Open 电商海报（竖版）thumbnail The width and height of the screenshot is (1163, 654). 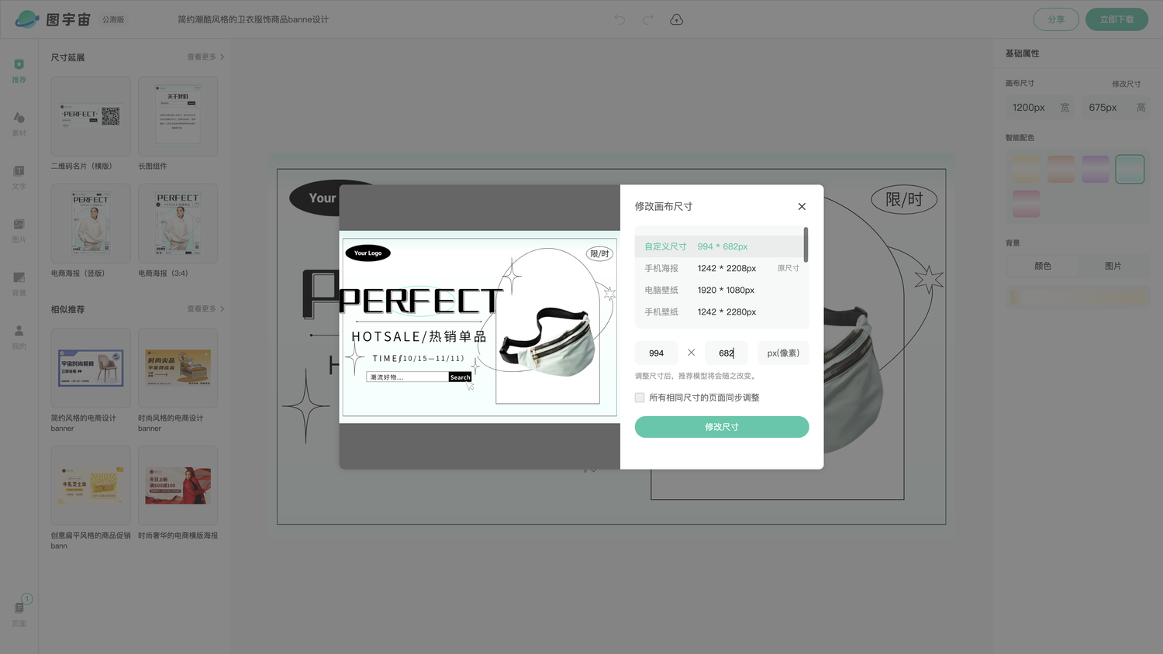click(x=91, y=223)
